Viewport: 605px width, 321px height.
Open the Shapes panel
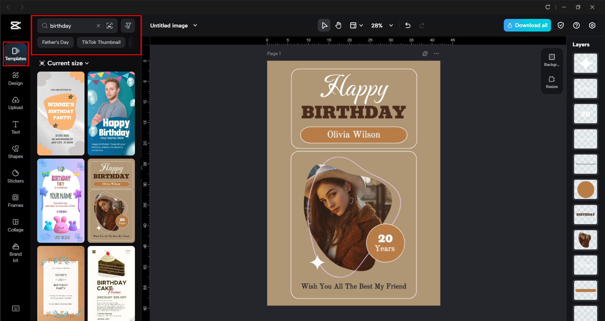[x=15, y=152]
